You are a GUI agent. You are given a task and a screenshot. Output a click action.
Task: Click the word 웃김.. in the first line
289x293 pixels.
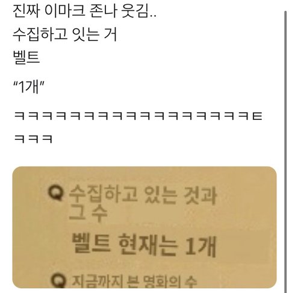[139, 12]
